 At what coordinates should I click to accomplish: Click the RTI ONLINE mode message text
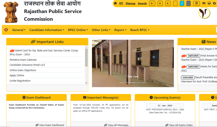click(x=101, y=108)
